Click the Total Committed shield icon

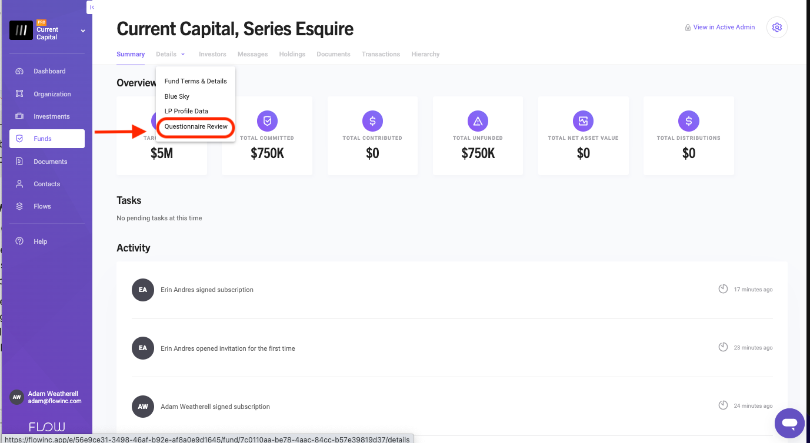click(x=267, y=121)
